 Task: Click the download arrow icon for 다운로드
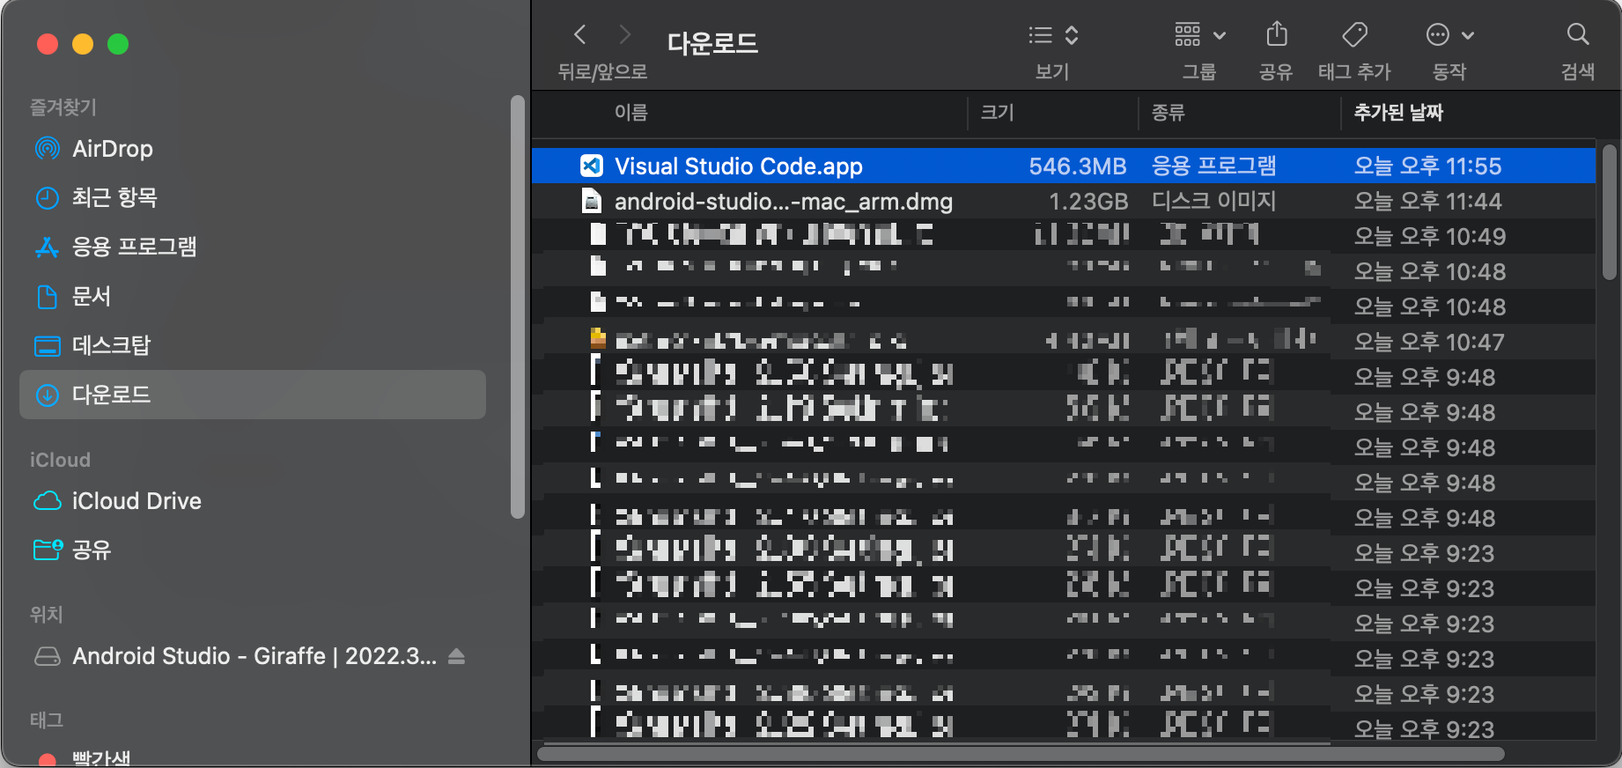[47, 395]
